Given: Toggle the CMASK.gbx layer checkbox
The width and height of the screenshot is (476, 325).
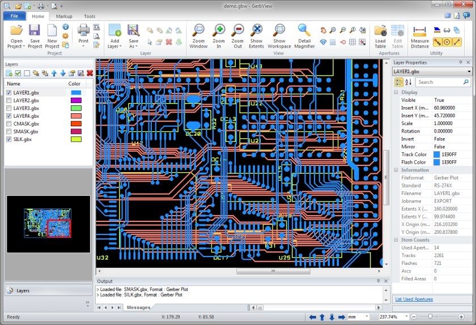Looking at the screenshot, I should (x=8, y=123).
